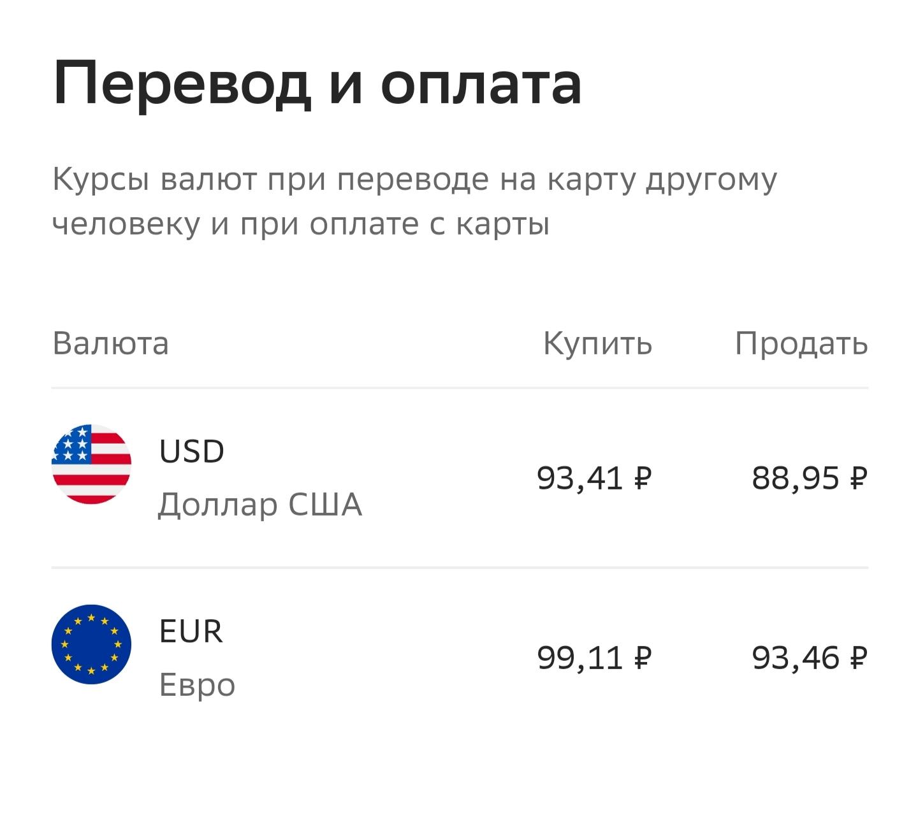The image size is (918, 815).
Task: Click the US flag icon
Action: pos(91,464)
